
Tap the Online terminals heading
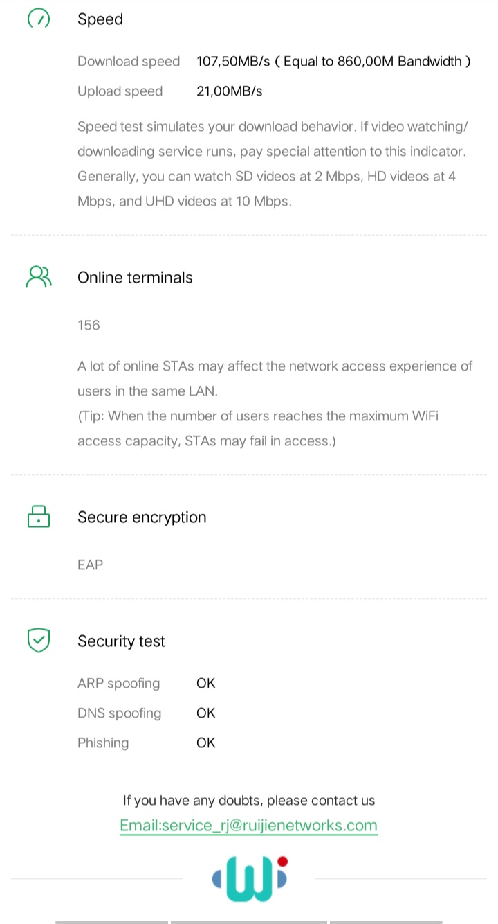(135, 278)
